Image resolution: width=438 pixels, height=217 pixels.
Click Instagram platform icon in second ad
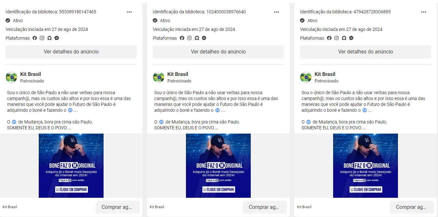coord(189,38)
